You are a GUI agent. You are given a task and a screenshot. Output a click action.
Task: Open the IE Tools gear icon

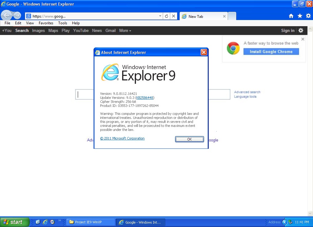[x=308, y=16]
